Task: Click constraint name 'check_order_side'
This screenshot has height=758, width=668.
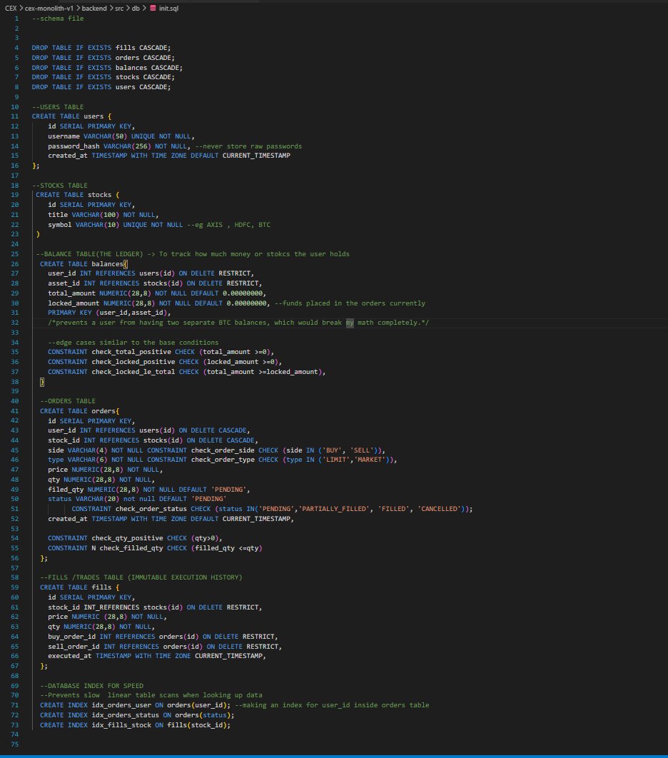Action: [x=223, y=450]
